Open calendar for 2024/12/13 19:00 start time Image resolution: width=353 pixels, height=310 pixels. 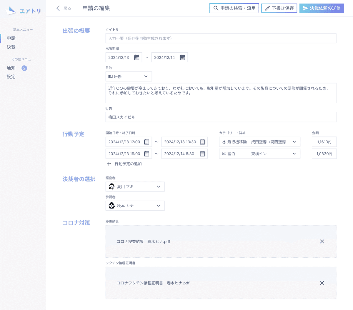point(147,154)
